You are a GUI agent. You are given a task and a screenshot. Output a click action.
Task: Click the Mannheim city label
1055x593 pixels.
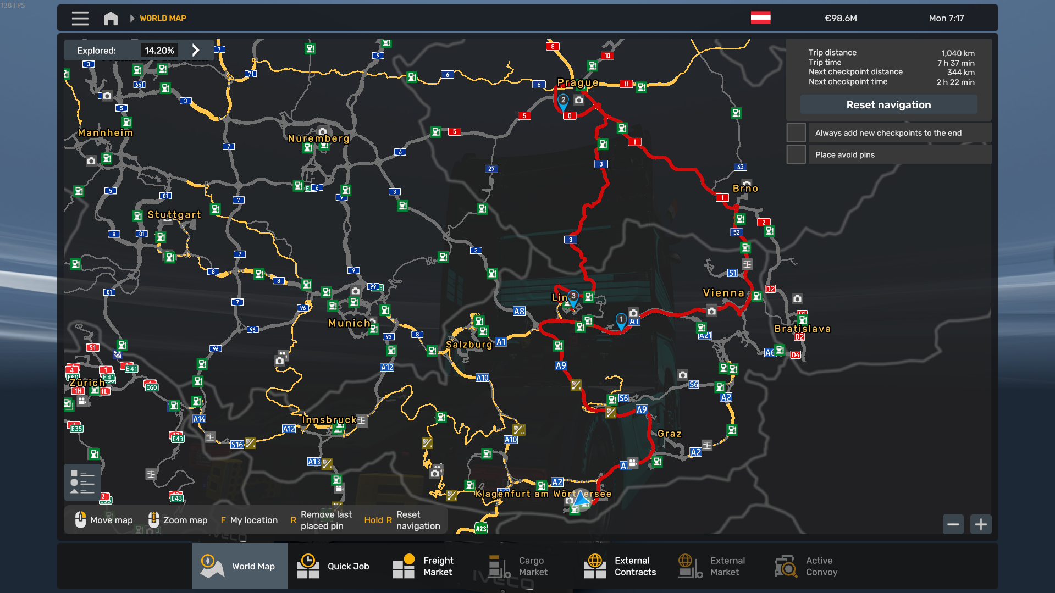pos(106,132)
